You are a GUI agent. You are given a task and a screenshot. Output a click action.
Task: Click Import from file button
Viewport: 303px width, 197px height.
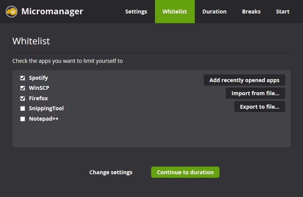(255, 93)
